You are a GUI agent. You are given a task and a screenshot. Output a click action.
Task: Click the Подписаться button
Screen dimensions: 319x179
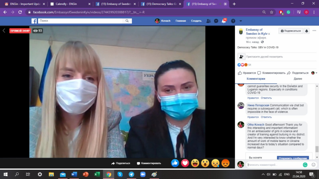tap(291, 31)
